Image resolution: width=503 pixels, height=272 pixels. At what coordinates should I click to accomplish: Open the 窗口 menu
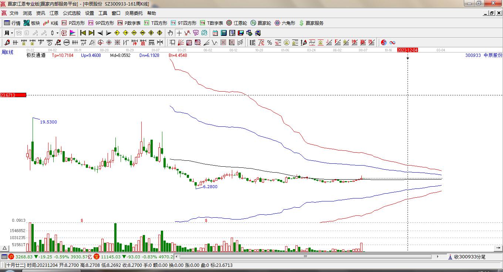116,13
